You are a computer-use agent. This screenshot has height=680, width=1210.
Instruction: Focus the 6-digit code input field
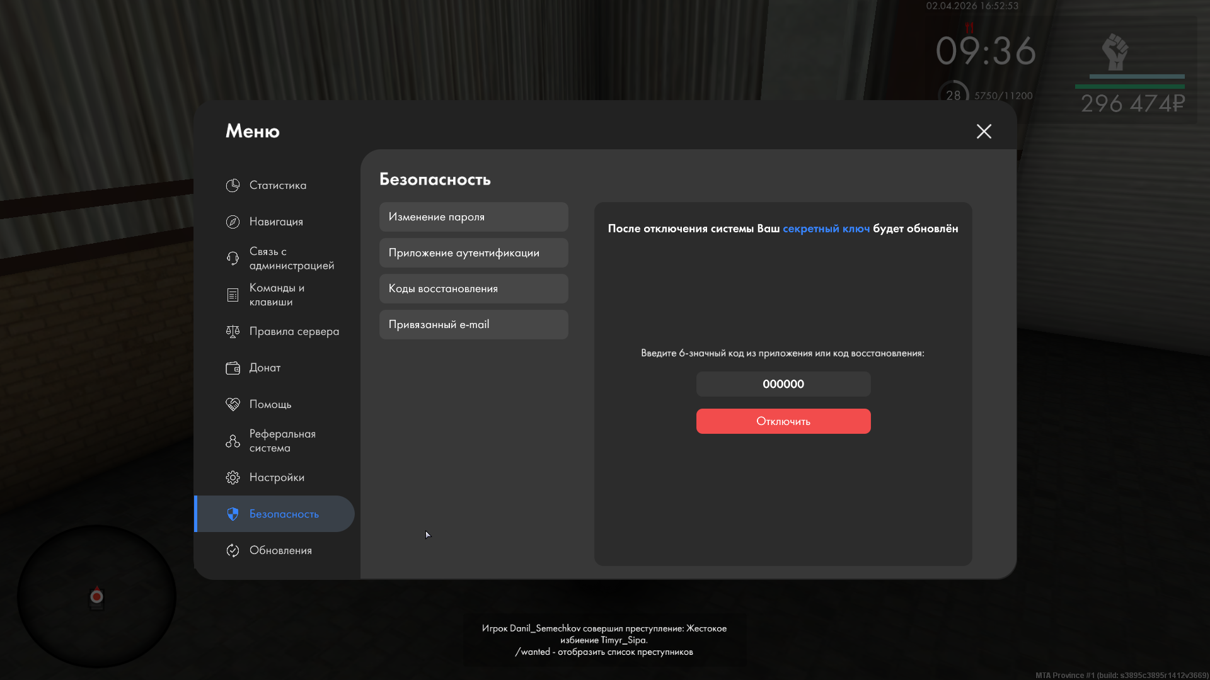click(x=783, y=384)
